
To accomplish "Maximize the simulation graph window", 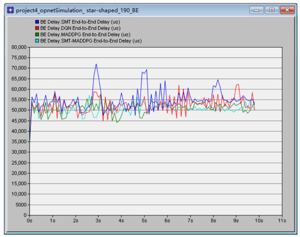I will tap(272, 10).
